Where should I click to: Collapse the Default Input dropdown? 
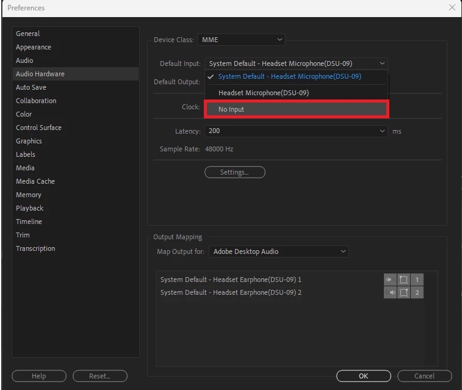point(296,63)
